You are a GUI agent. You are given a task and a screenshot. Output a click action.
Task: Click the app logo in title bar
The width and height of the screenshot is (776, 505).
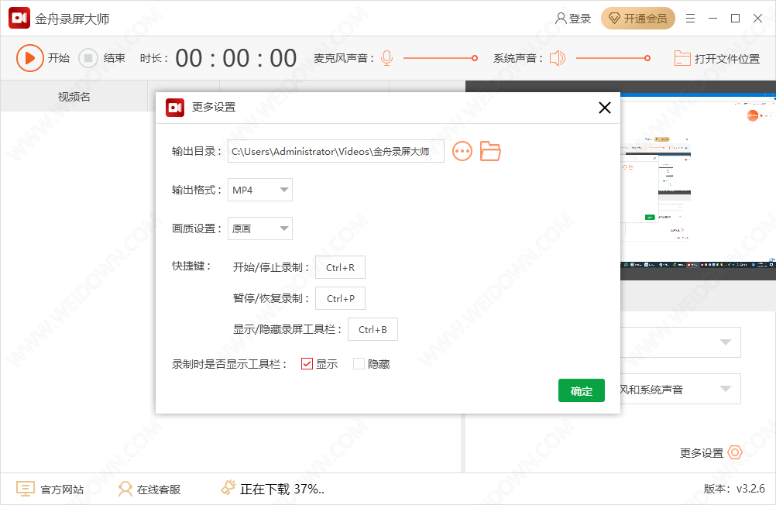(x=19, y=19)
